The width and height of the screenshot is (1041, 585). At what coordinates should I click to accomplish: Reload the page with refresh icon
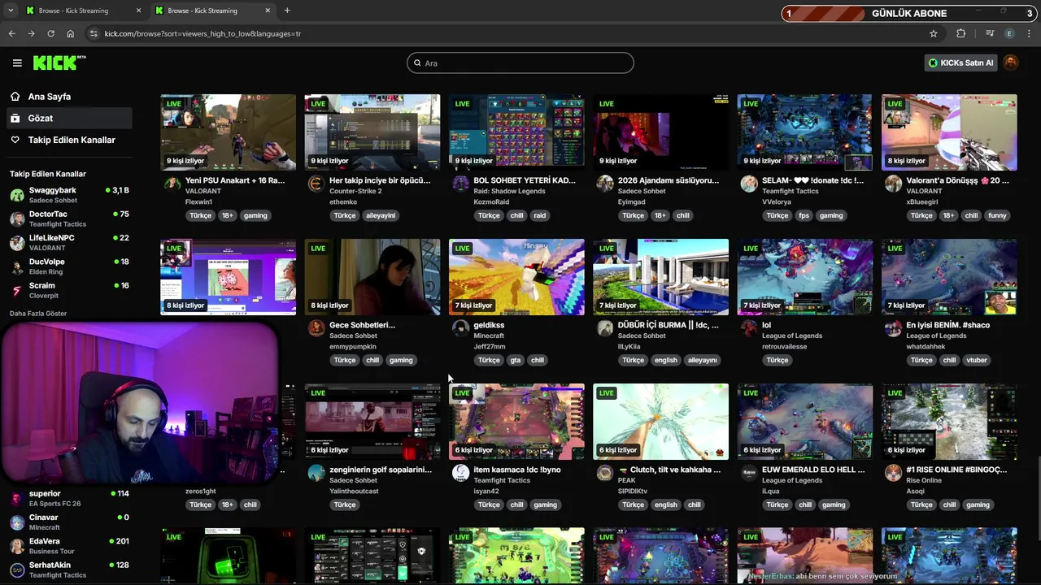pos(50,33)
